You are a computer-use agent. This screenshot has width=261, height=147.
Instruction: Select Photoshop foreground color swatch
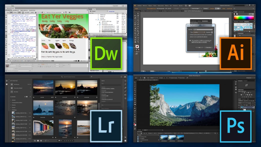[135, 123]
